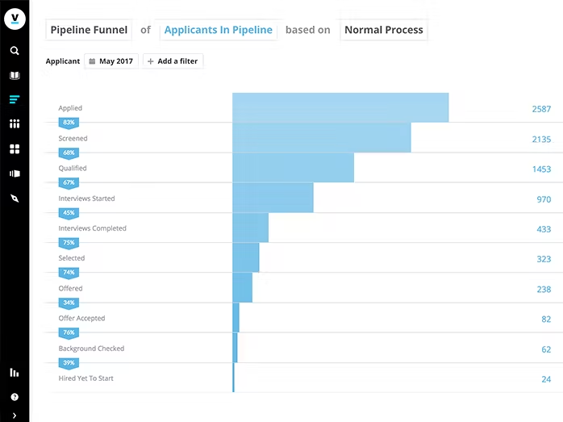Expand the sidebar with chevron arrow

15,416
